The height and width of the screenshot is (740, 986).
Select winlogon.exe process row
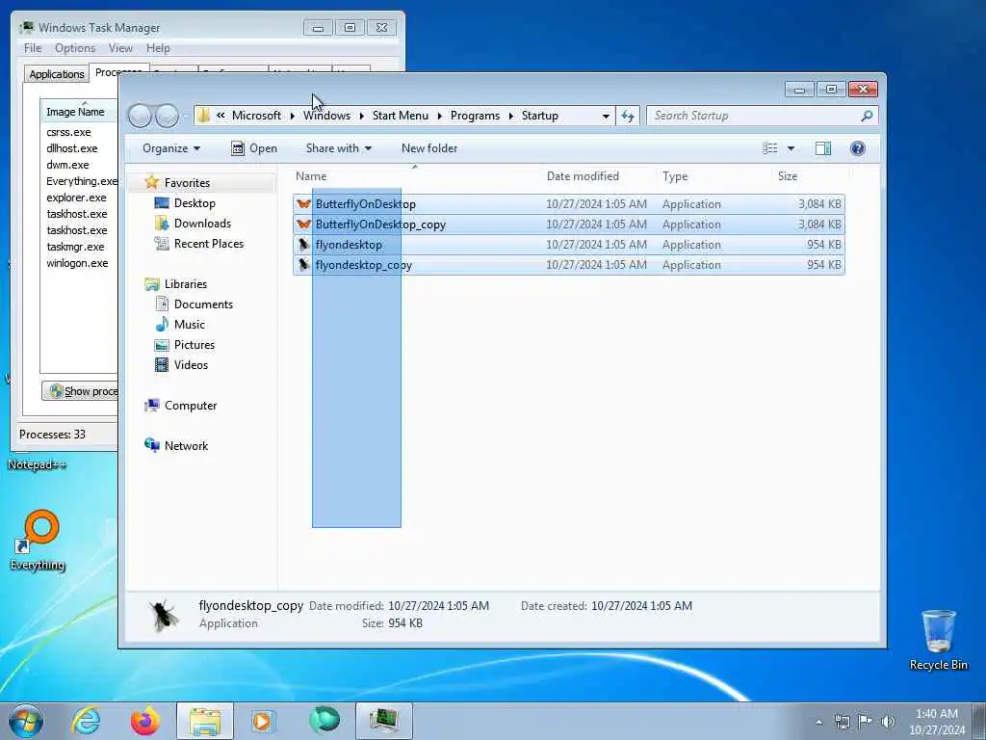click(x=79, y=263)
